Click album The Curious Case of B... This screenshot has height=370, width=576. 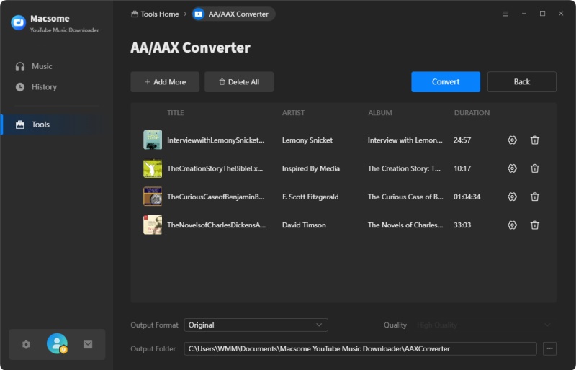pyautogui.click(x=405, y=197)
